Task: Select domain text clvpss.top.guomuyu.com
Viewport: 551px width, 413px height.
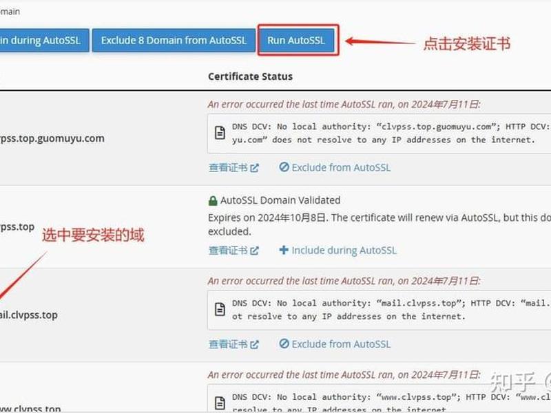Action: click(x=52, y=138)
